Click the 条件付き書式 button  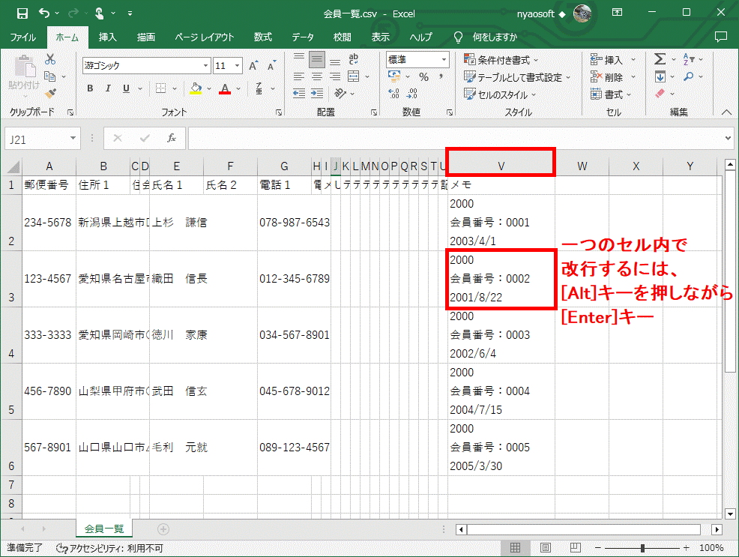pos(502,59)
